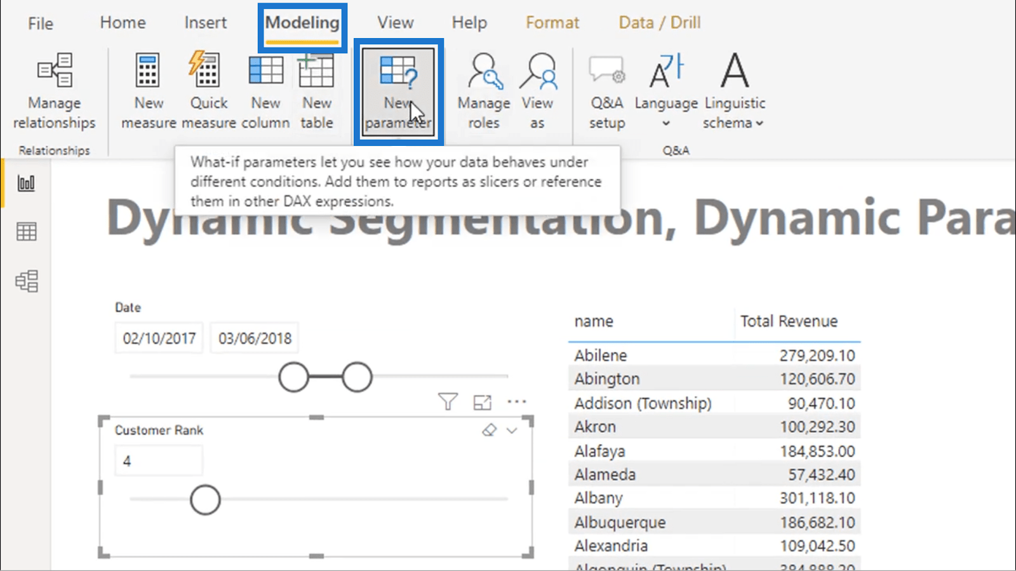This screenshot has width=1016, height=571.
Task: Add a New column
Action: click(x=265, y=92)
